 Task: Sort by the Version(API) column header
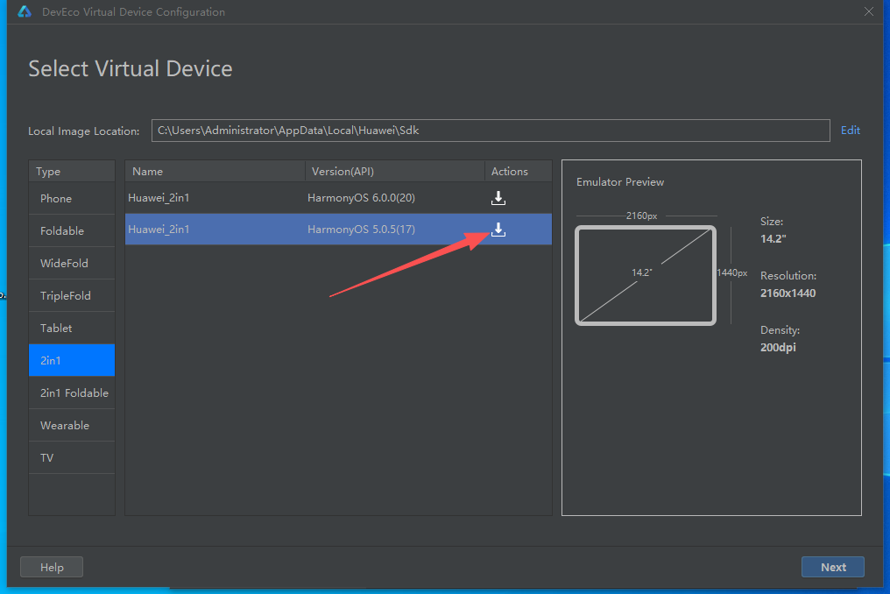394,171
